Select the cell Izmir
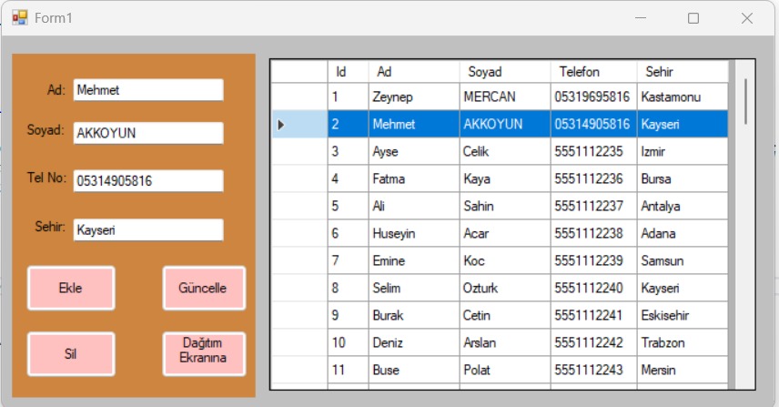 pyautogui.click(x=683, y=151)
